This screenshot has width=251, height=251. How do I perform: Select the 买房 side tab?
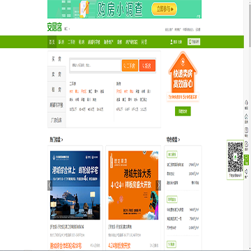[x=56, y=59]
